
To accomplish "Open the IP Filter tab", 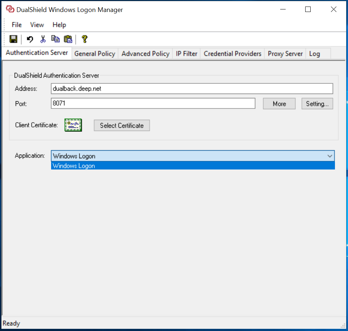I will 187,54.
